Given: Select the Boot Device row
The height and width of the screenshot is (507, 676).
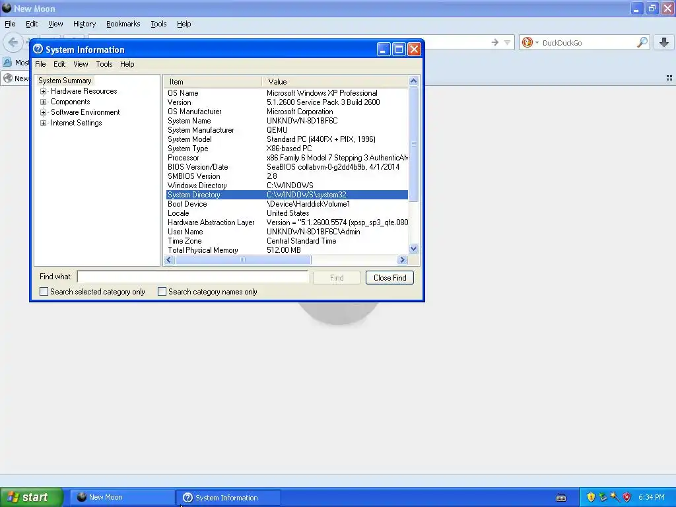Looking at the screenshot, I should pyautogui.click(x=287, y=204).
